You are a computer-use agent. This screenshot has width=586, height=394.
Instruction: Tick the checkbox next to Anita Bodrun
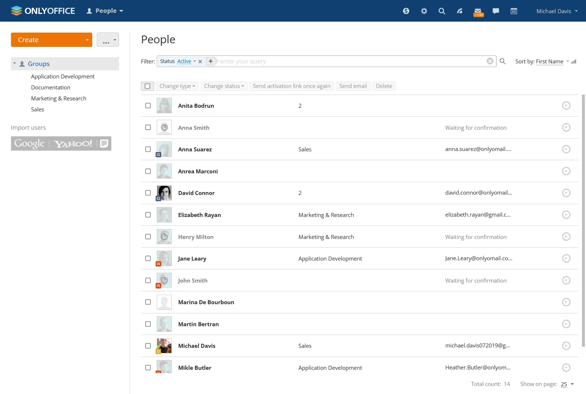(x=148, y=106)
